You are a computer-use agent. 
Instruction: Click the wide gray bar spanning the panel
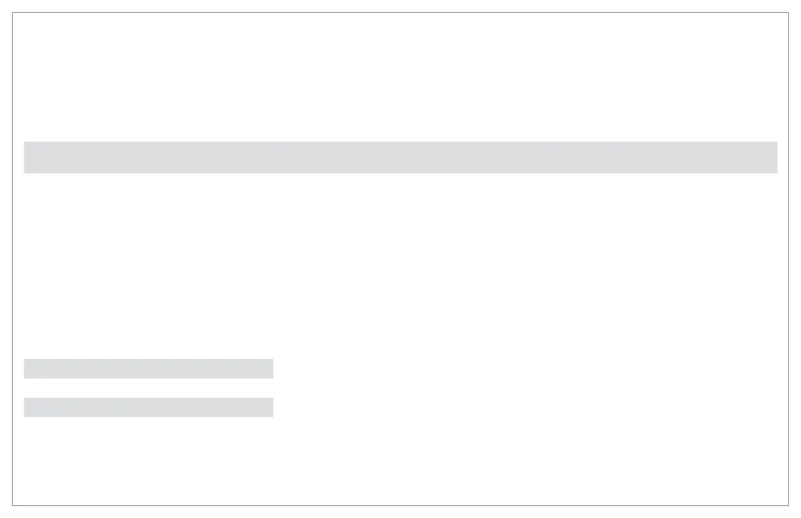tap(400, 157)
